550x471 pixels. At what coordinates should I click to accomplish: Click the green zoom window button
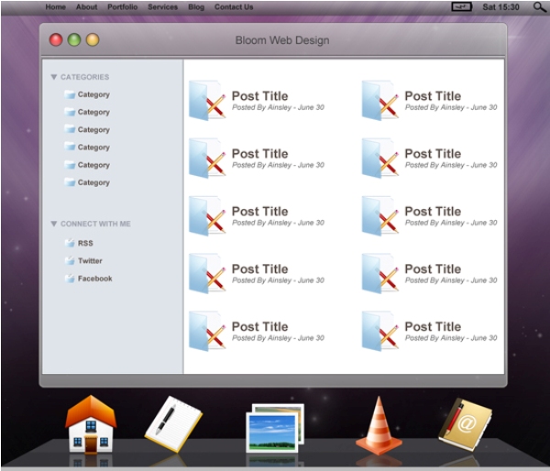tap(74, 40)
